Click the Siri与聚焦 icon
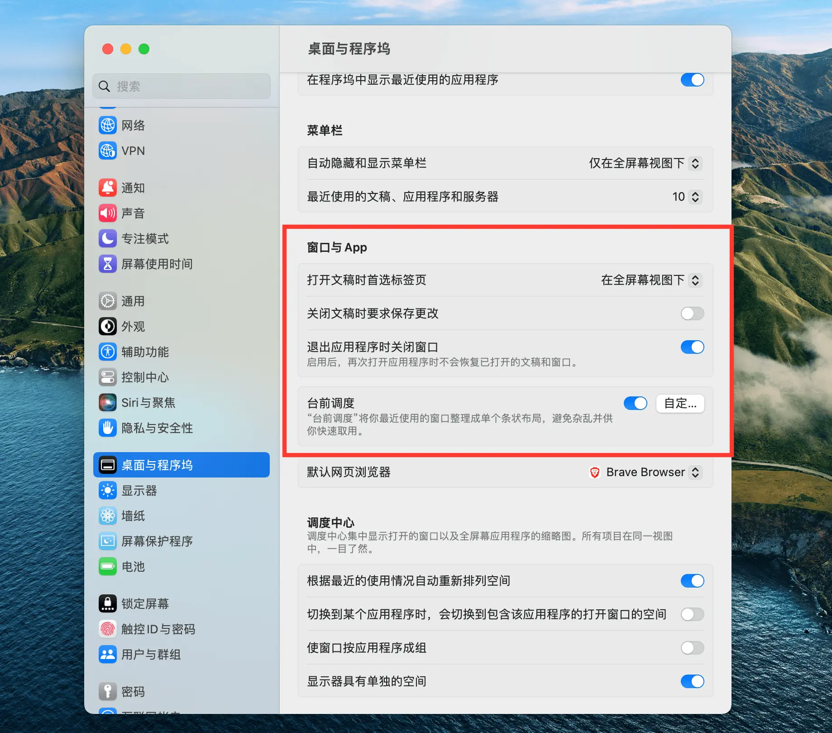The width and height of the screenshot is (832, 733). point(108,402)
